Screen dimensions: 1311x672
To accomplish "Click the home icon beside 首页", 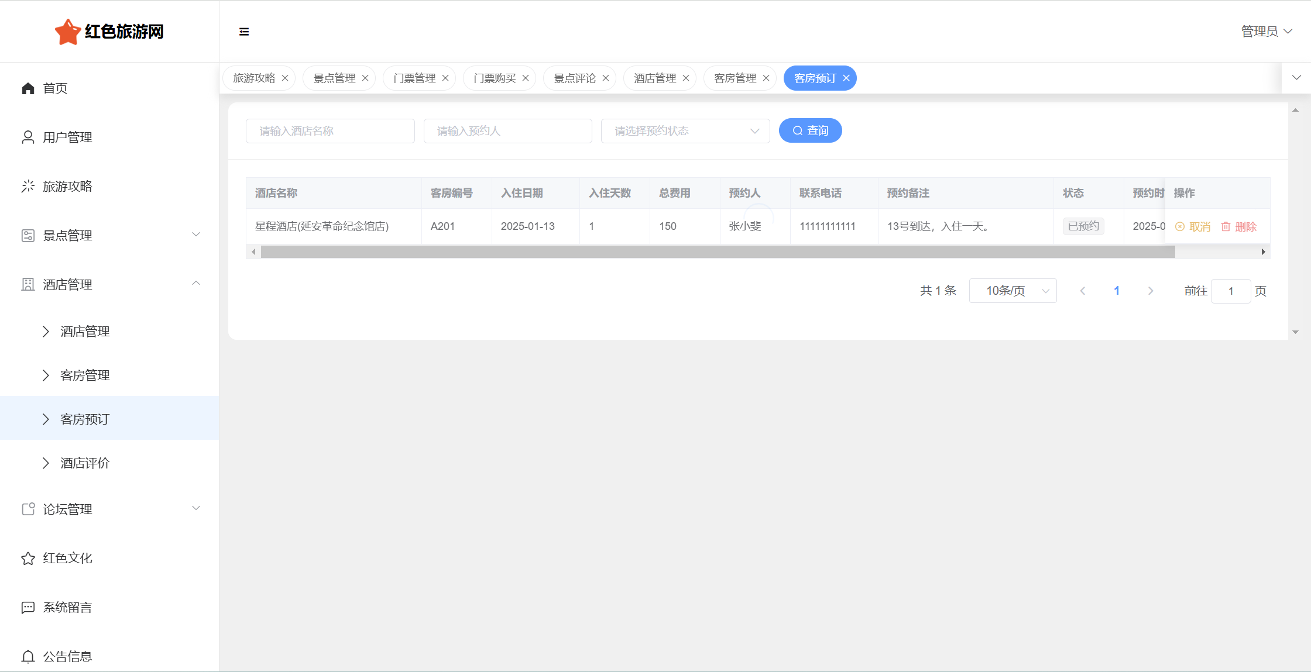I will pos(28,88).
